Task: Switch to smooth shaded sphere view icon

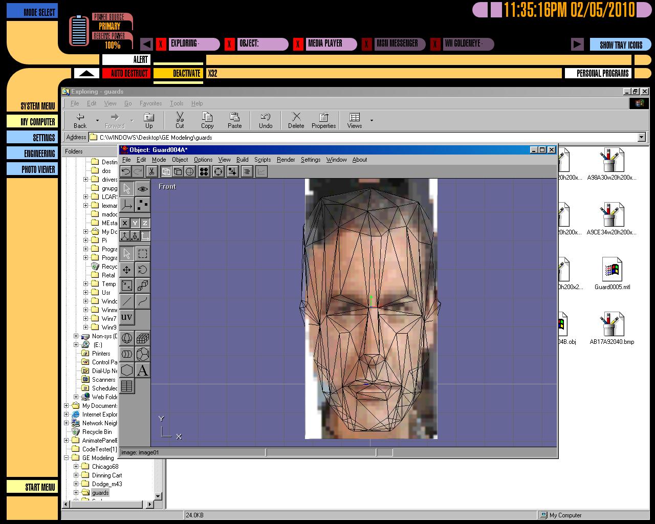Action: (189, 171)
